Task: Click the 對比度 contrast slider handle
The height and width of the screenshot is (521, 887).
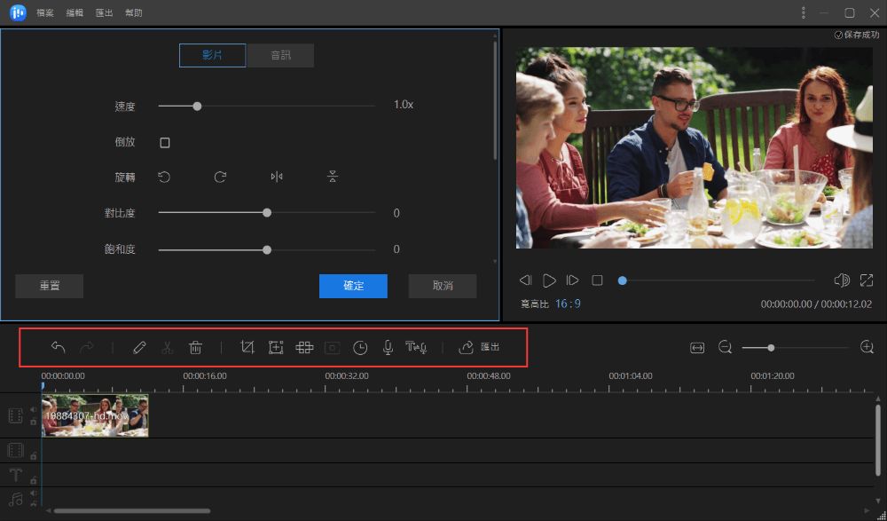Action: pyautogui.click(x=267, y=213)
